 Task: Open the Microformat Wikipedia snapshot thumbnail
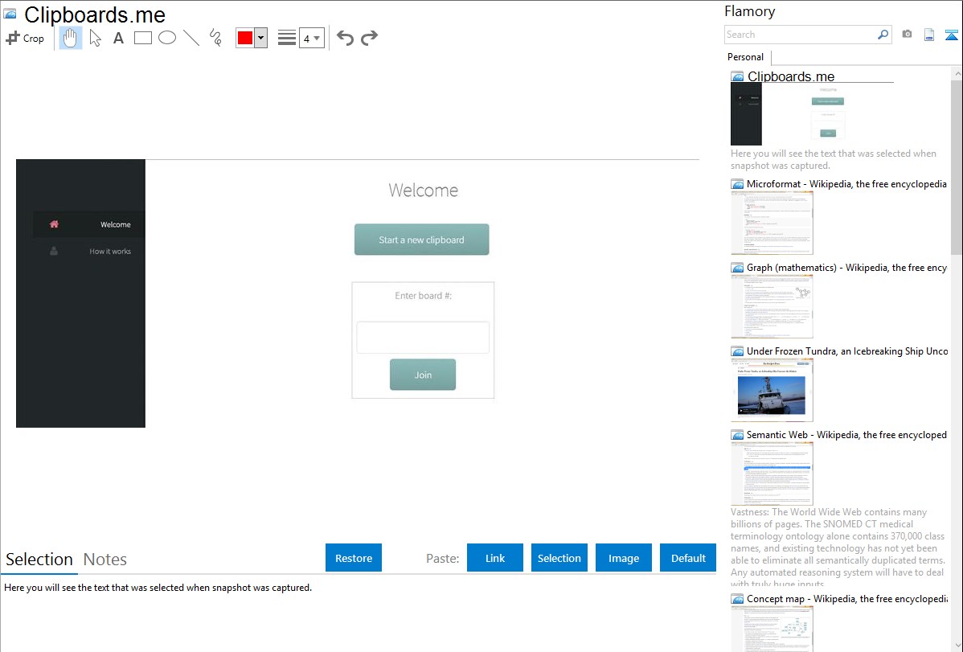tap(772, 223)
